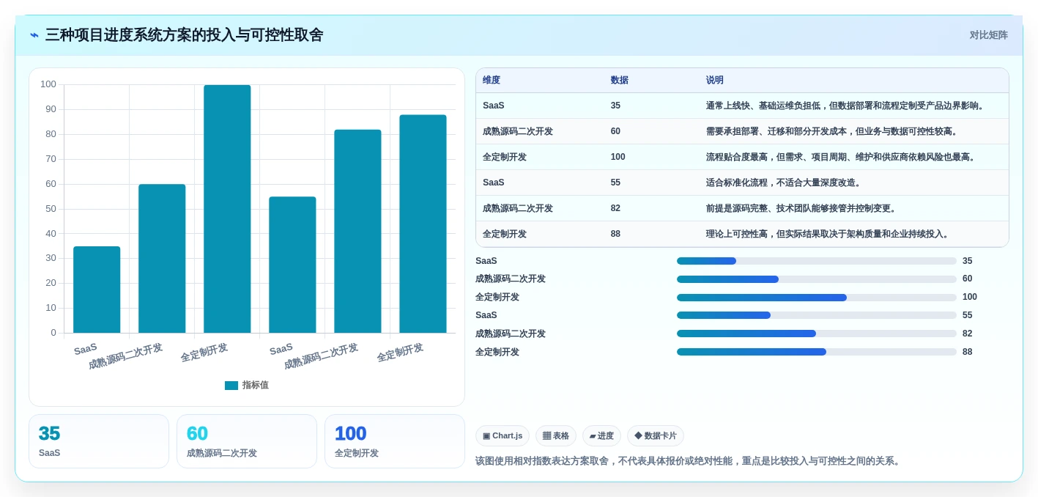Click the progress bar with value 35

tap(817, 261)
